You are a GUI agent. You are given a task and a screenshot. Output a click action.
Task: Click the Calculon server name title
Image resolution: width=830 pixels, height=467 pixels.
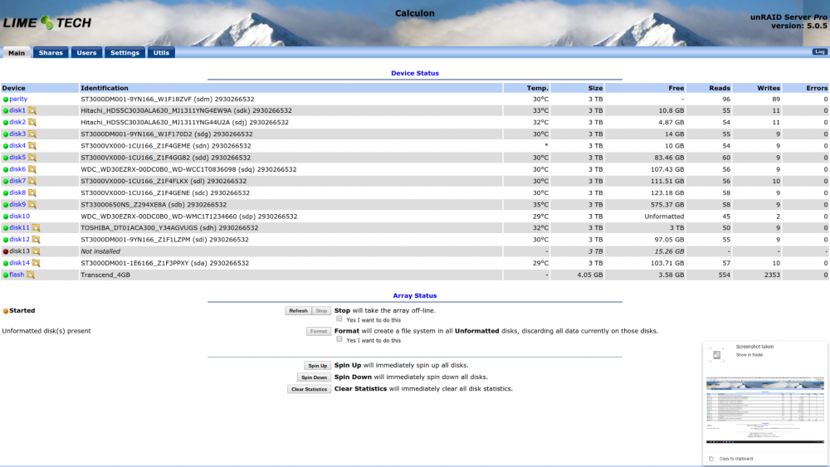coord(414,13)
